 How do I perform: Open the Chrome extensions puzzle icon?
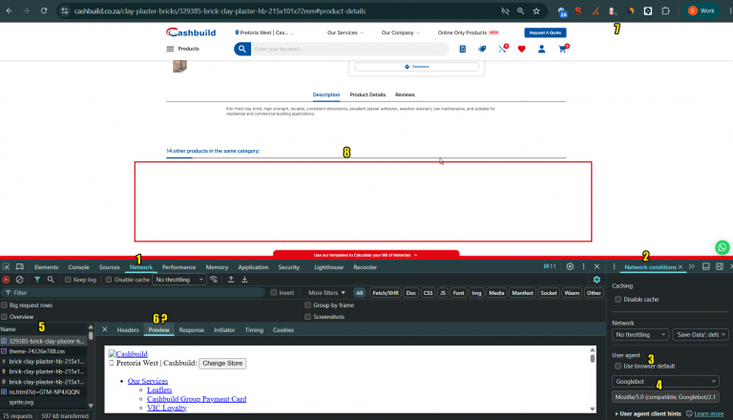click(665, 10)
